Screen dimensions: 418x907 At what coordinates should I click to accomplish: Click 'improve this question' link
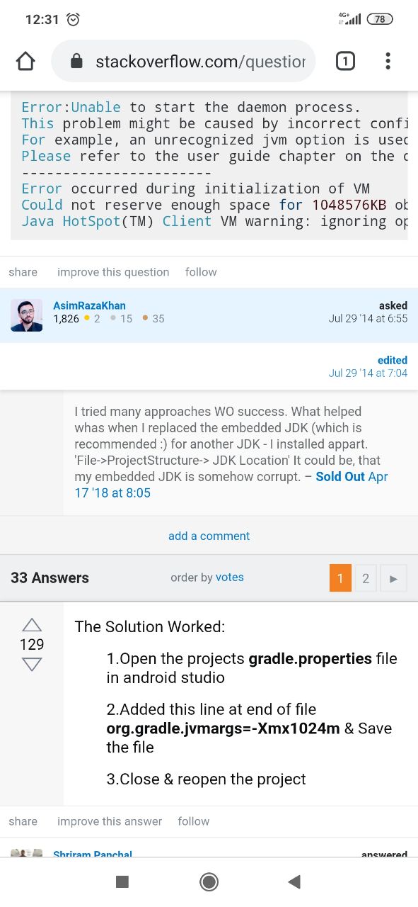(113, 272)
